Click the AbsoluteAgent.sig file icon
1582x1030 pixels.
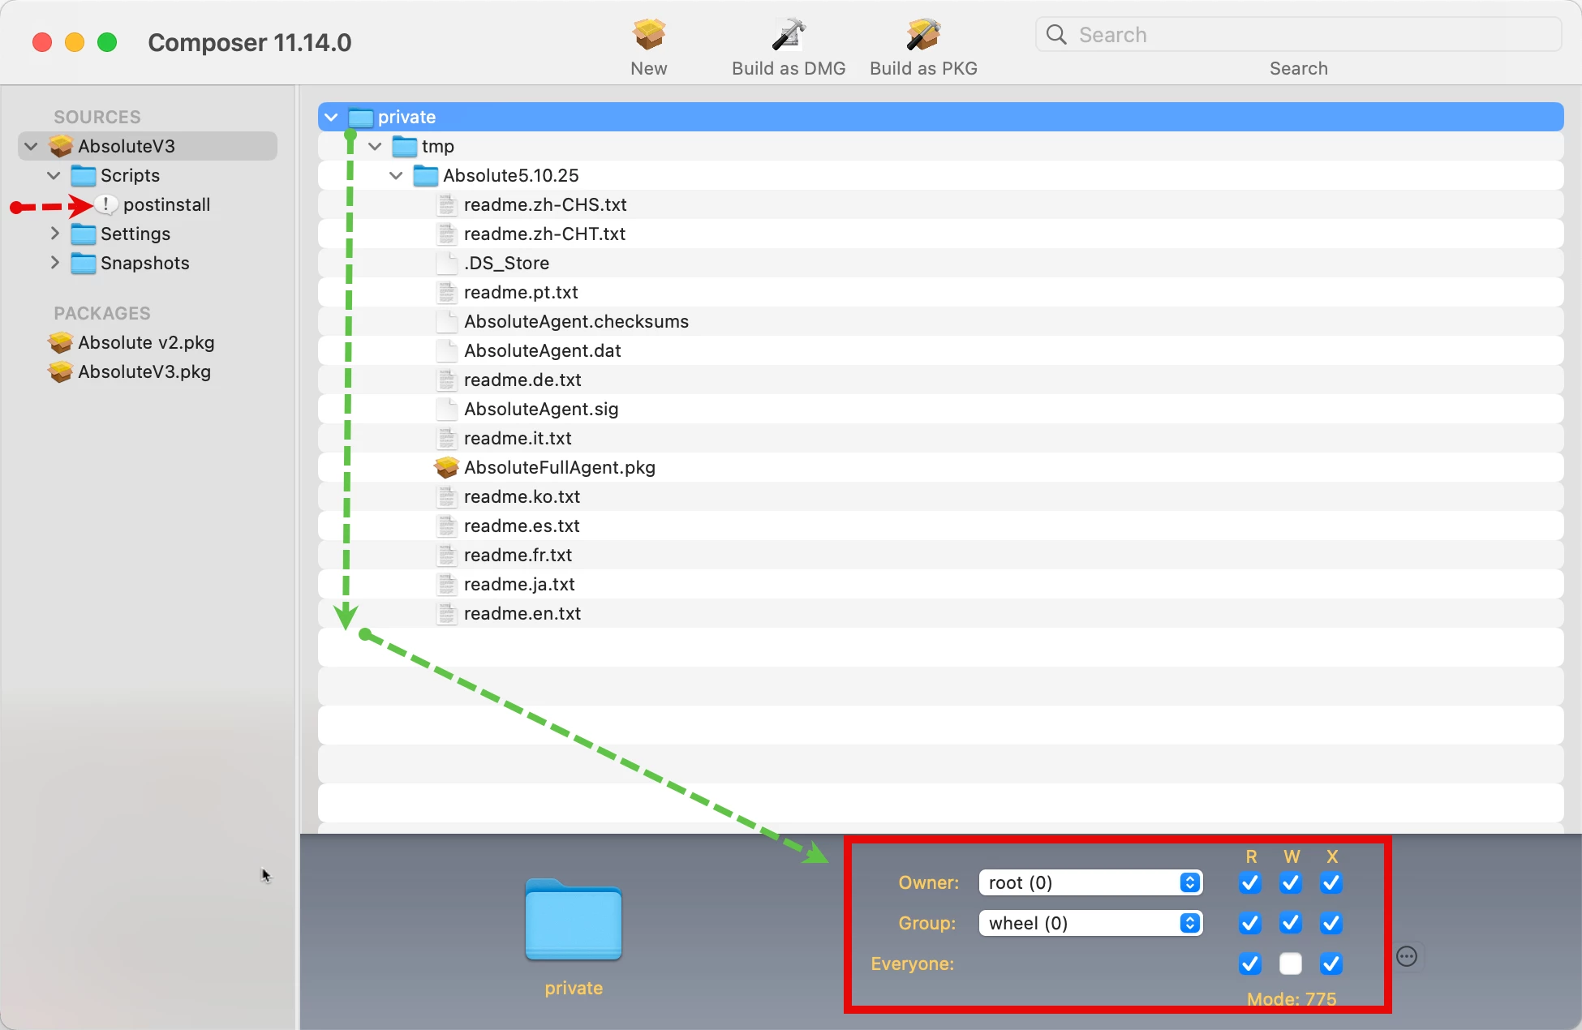coord(447,409)
